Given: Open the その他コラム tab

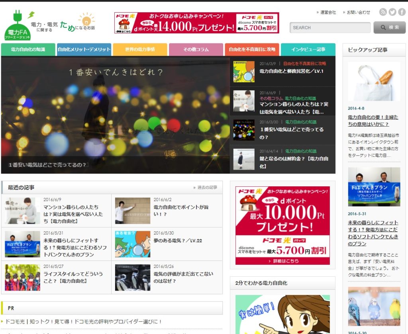Looking at the screenshot, I should [196, 50].
